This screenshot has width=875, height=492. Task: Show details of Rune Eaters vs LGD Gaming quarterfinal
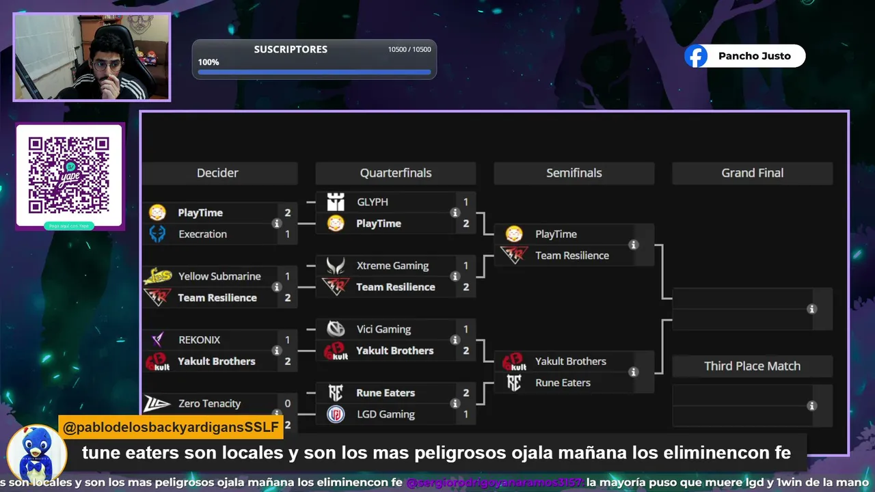tap(455, 403)
